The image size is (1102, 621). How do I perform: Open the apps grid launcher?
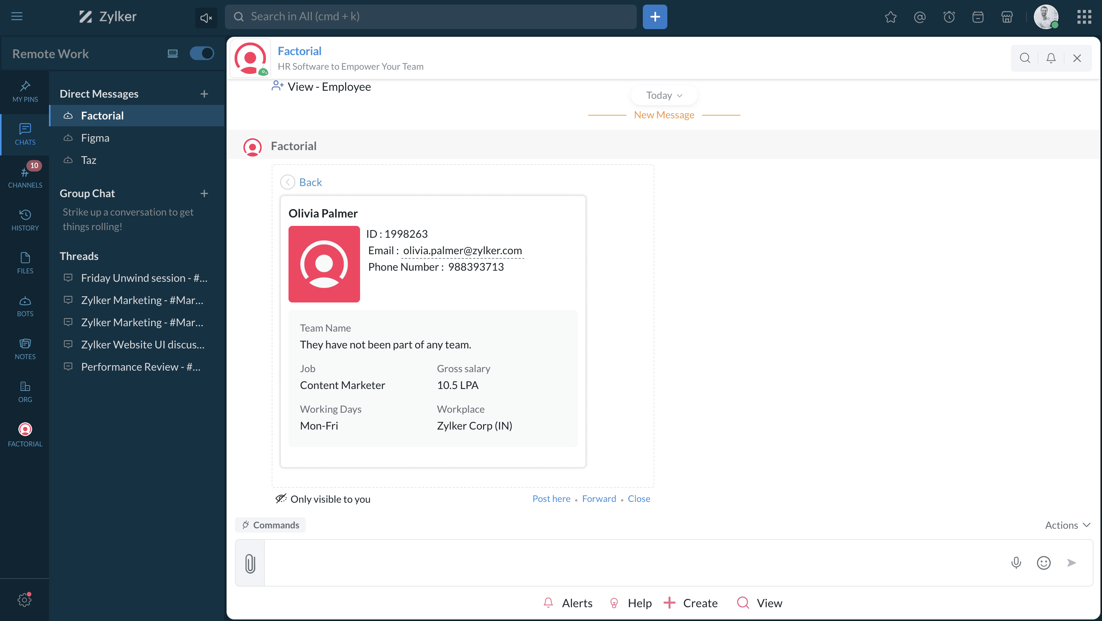point(1084,17)
